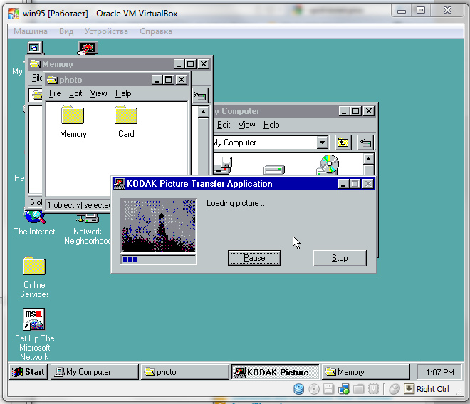
Task: Click Up One Level toolbar icon in My Computer
Action: click(x=343, y=143)
